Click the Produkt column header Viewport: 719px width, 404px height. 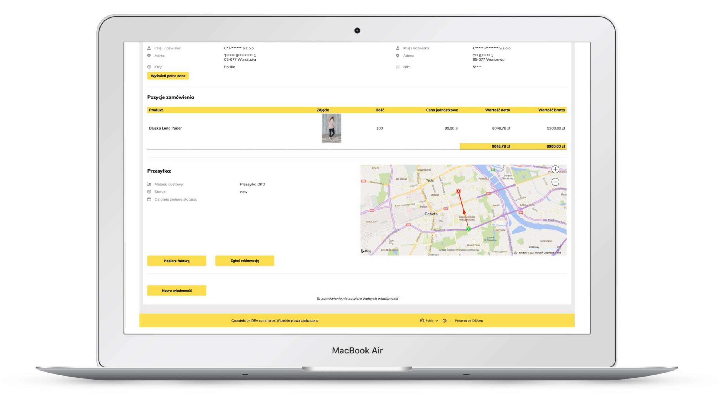point(156,110)
